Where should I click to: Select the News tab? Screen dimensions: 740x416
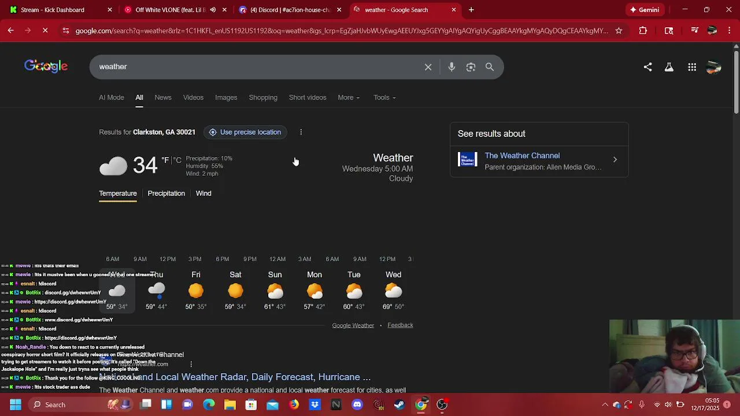click(x=163, y=98)
